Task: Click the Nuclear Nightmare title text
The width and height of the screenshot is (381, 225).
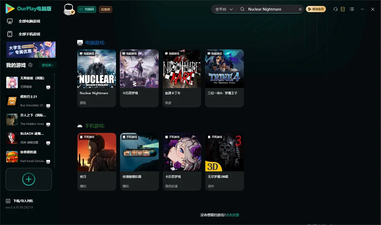Action: click(x=94, y=93)
